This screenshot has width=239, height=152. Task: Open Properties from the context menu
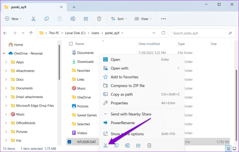[x=142, y=103]
